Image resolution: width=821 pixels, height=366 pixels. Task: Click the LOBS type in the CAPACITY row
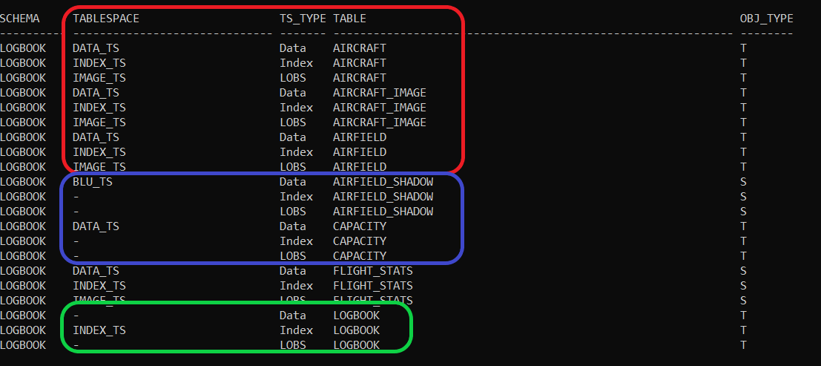point(293,256)
